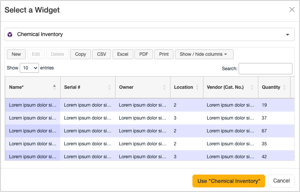Sort table by Name column arrows
Image resolution: width=300 pixels, height=192 pixels.
pyautogui.click(x=55, y=87)
